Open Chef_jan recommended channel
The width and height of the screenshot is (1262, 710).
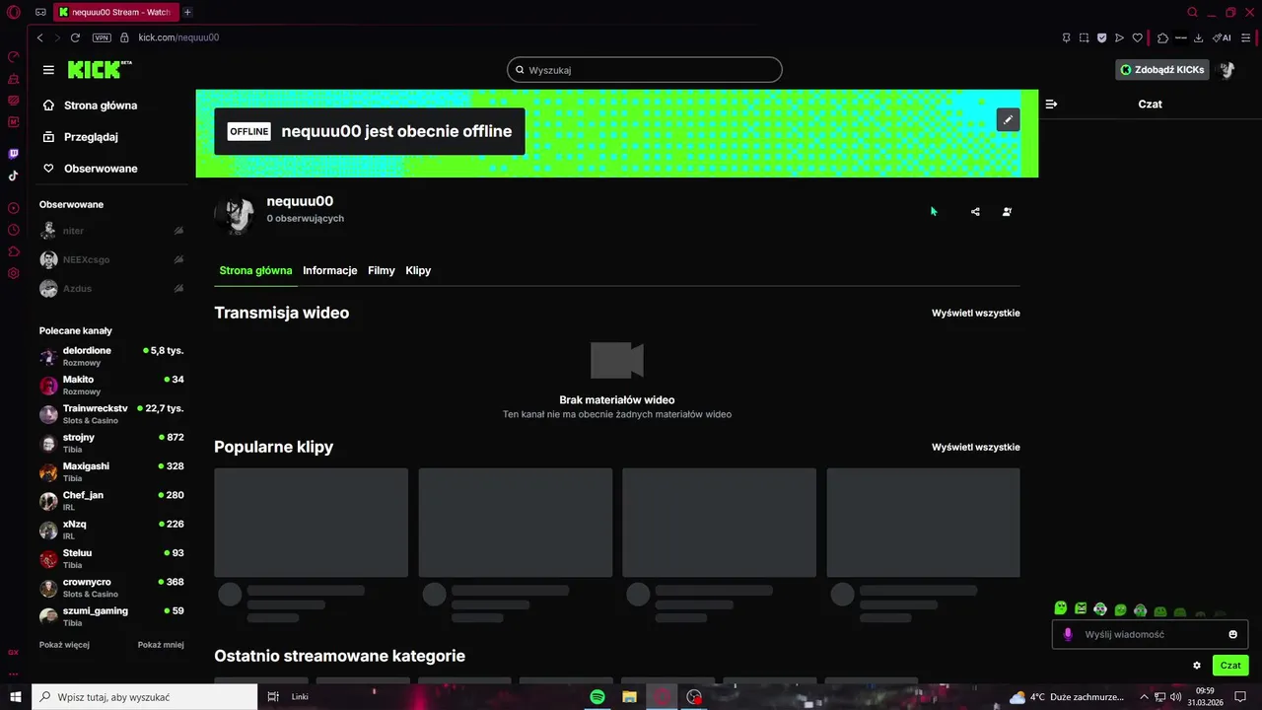pyautogui.click(x=111, y=501)
